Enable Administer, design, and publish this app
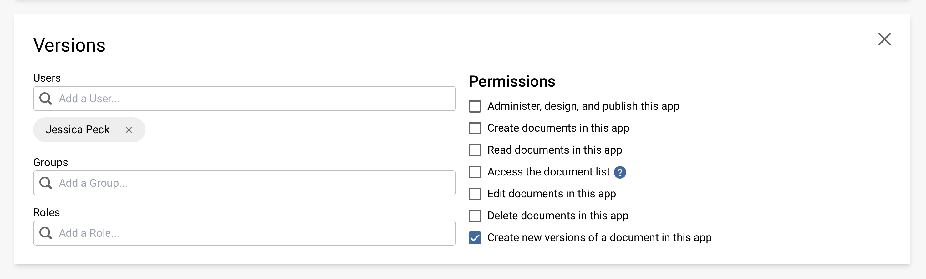 pos(475,106)
